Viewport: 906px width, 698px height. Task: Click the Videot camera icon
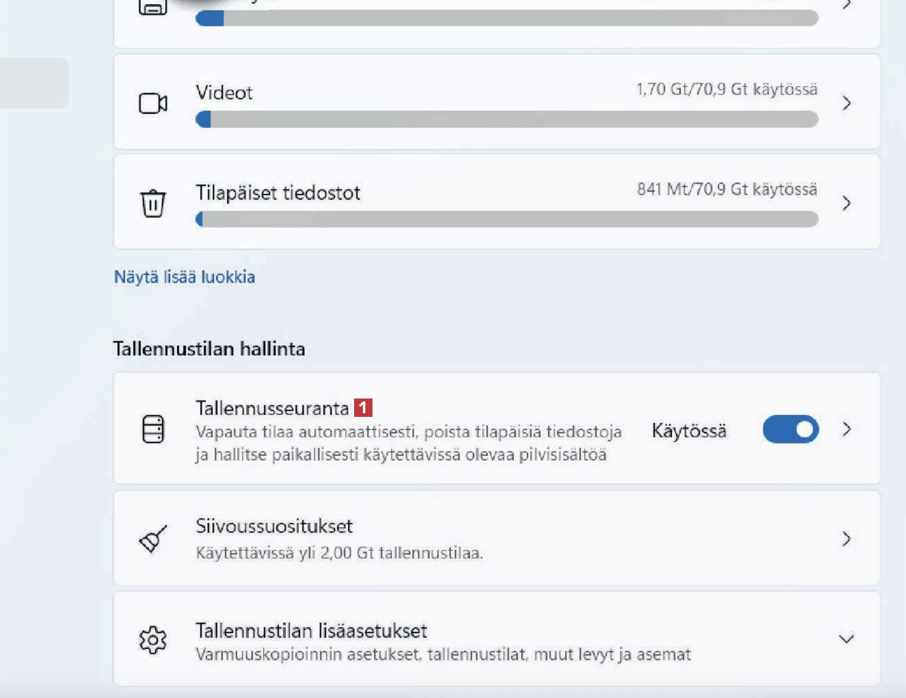pos(153,103)
